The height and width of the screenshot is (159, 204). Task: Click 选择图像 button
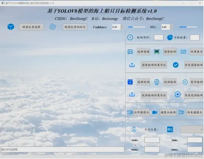(x=143, y=52)
